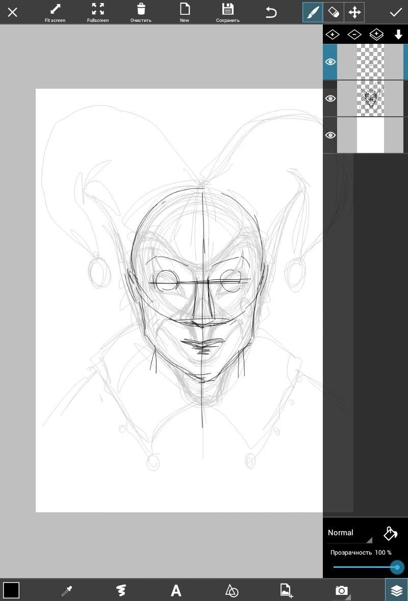Select the Eraser tool
The image size is (408, 601).
(334, 12)
